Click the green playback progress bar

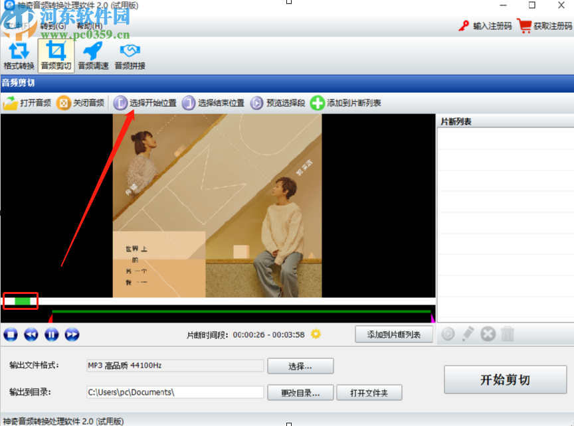[x=23, y=301]
